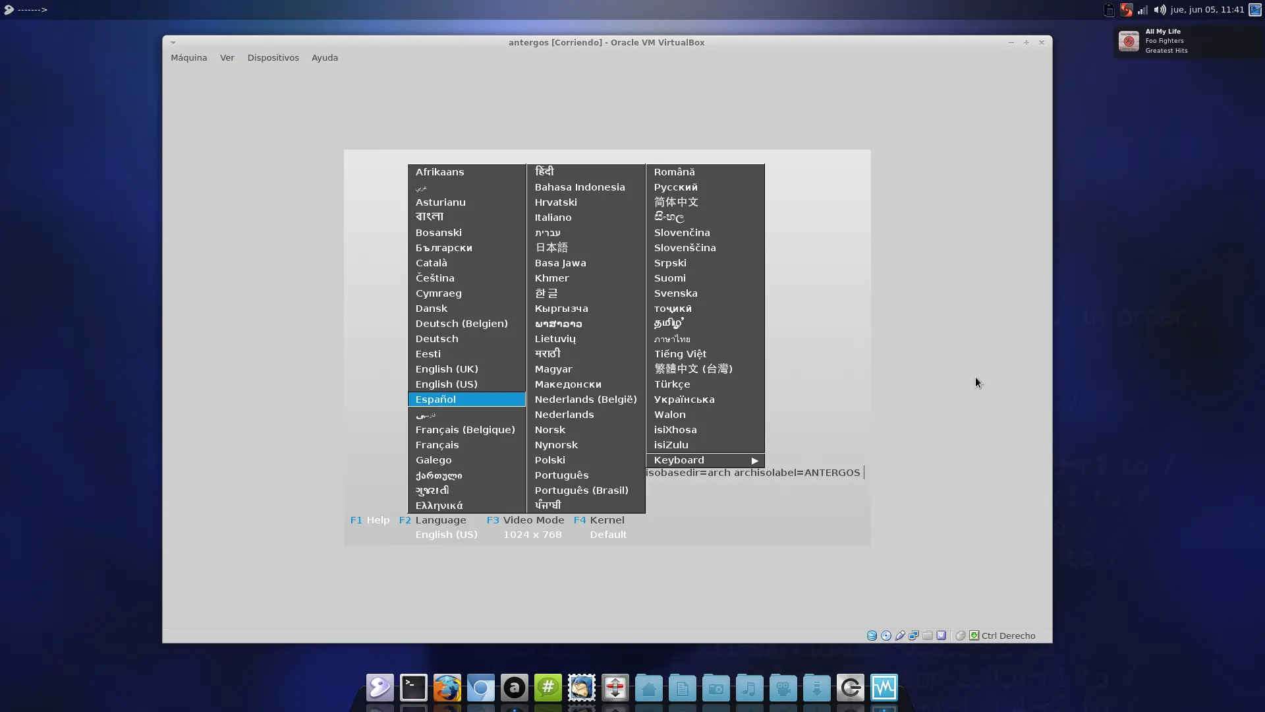Open the Dispositivos menu
1265x712 pixels.
click(x=273, y=57)
